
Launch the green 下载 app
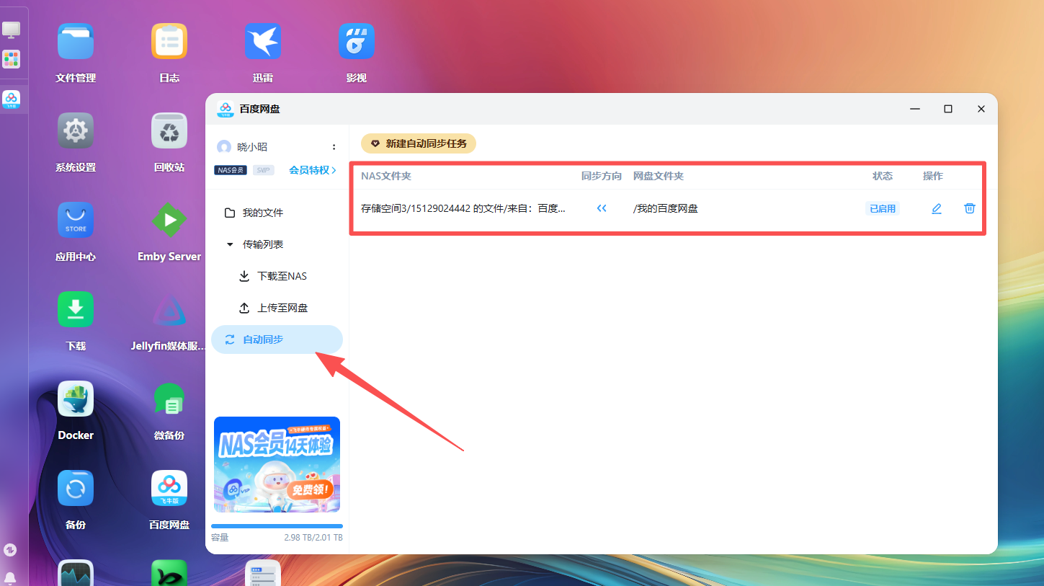(x=76, y=309)
